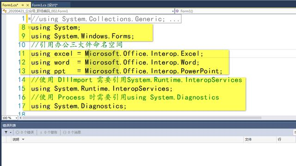The image size is (296, 166).
Task: Click line number 10 in the margin
Action: (22, 45)
